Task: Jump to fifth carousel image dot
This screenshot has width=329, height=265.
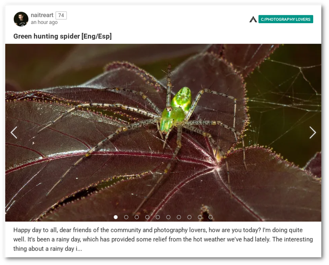Action: [x=158, y=217]
